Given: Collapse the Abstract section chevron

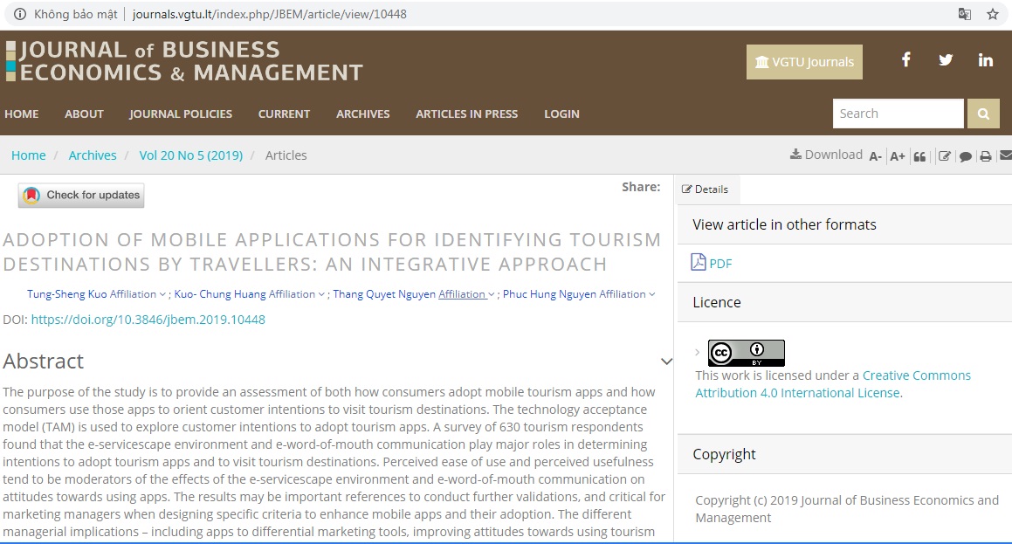Looking at the screenshot, I should (x=667, y=362).
